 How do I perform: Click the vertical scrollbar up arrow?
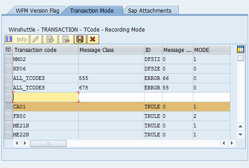240,126
